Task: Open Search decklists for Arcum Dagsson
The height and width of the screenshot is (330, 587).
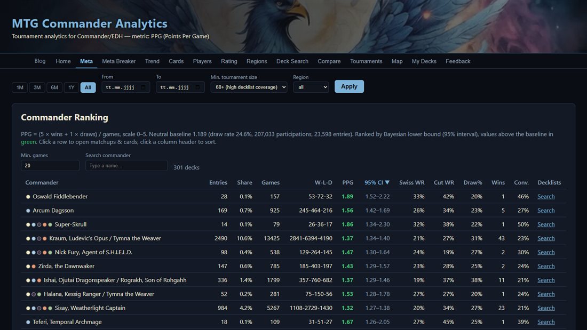Action: pyautogui.click(x=546, y=210)
